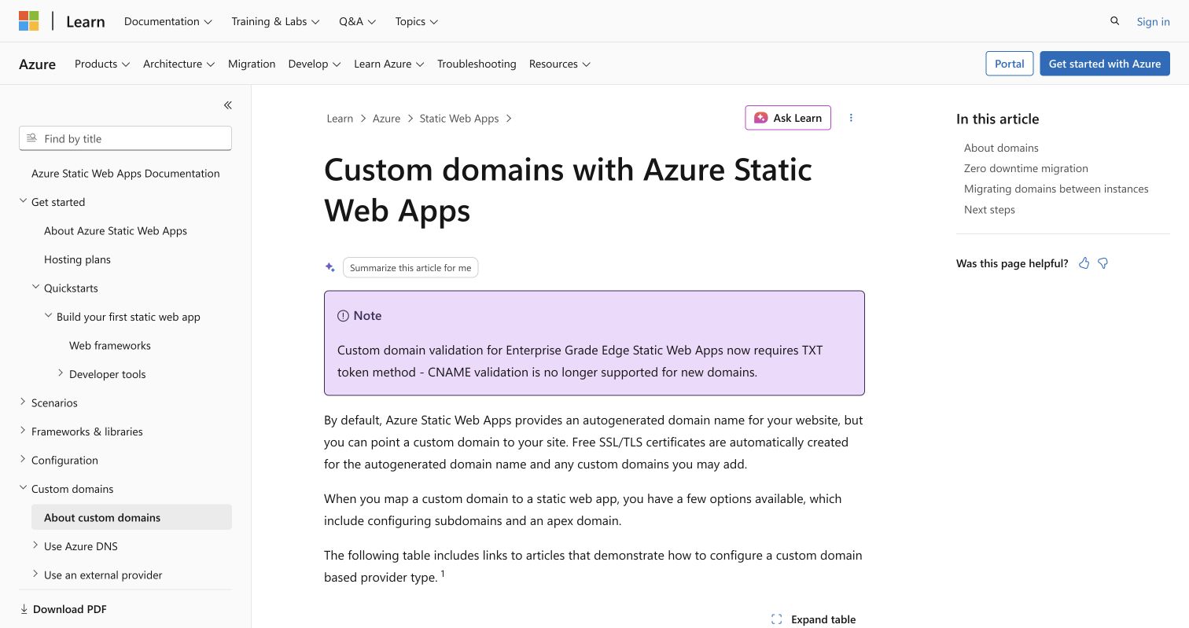Collapse the Quickstarts tree node
The image size is (1189, 628).
(x=35, y=288)
